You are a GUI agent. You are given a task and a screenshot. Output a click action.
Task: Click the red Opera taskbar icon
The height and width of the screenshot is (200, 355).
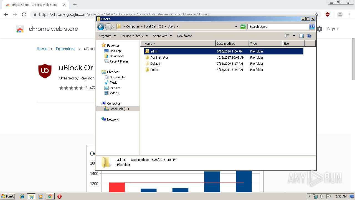[x=59, y=196]
